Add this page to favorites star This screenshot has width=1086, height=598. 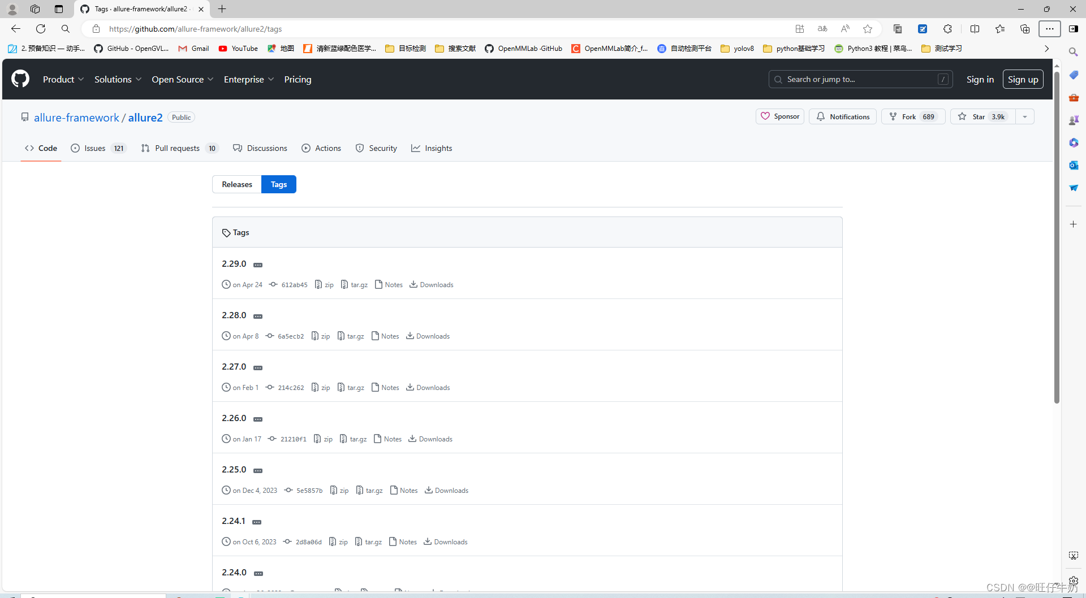[868, 29]
